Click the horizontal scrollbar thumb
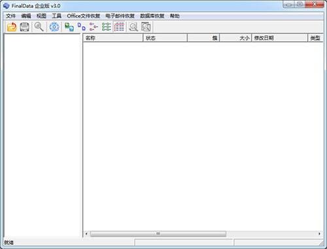Viewport: 327px width, 249px height. pyautogui.click(x=158, y=234)
